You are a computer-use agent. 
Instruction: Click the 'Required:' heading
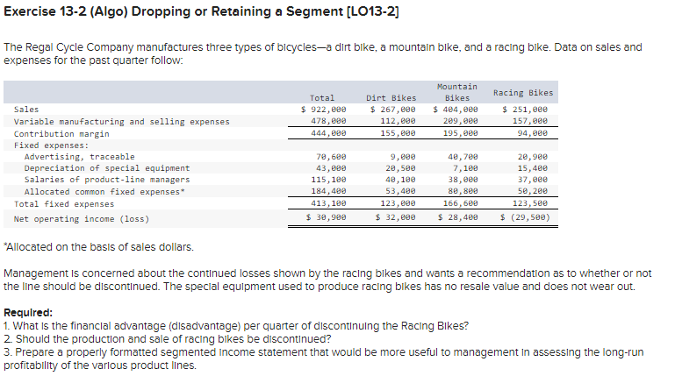coord(28,313)
